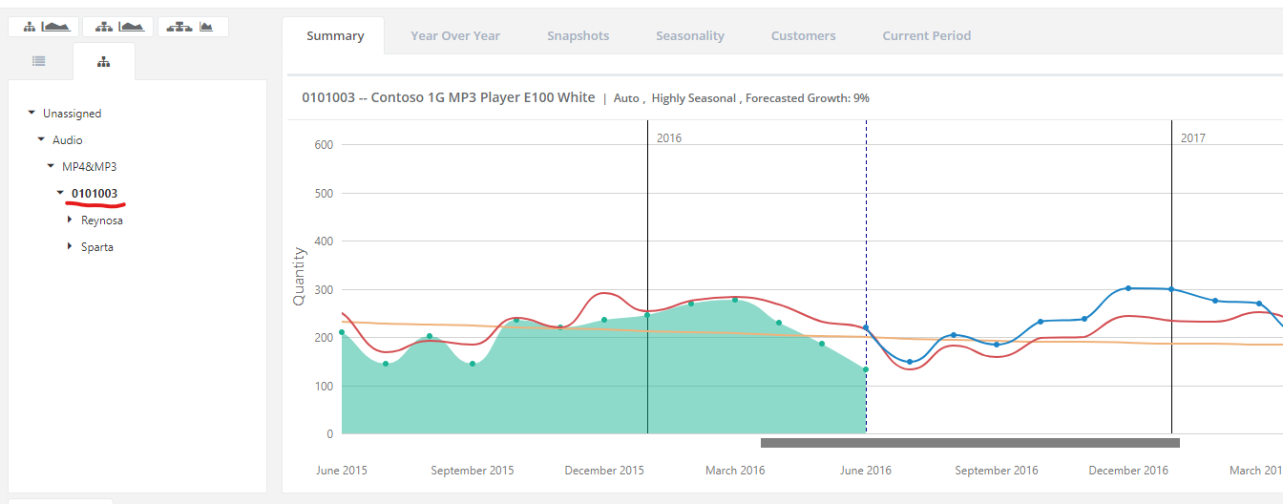Click the second hierarchy chart view button
The width and height of the screenshot is (1283, 504).
pos(118,27)
